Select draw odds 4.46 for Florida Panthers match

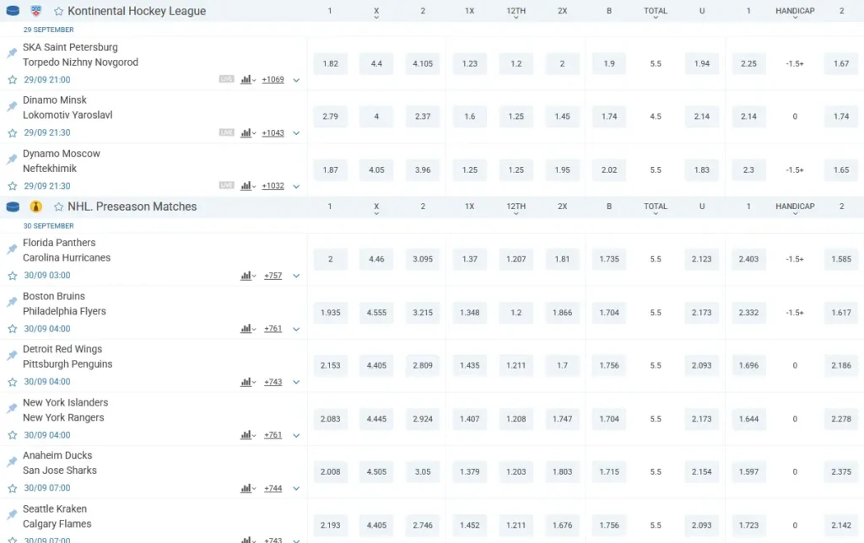tap(376, 259)
